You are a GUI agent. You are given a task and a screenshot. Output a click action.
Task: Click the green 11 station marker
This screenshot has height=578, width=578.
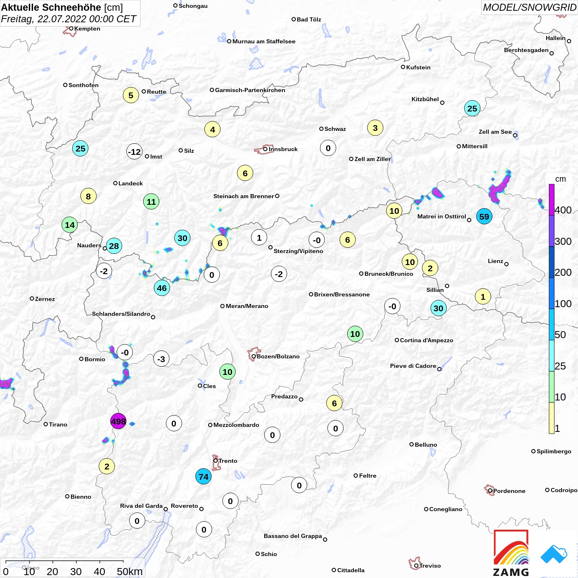tap(151, 201)
